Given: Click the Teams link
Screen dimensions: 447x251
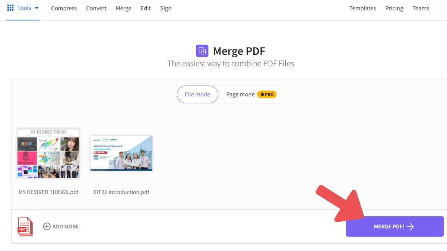Looking at the screenshot, I should pyautogui.click(x=421, y=8).
